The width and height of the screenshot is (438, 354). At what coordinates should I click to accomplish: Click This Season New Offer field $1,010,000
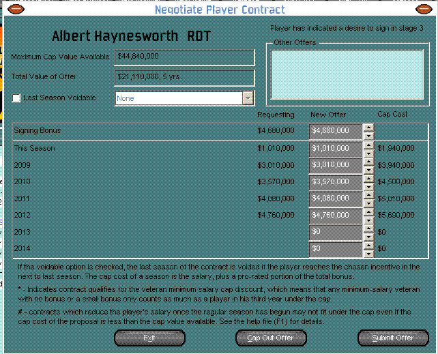(336, 149)
